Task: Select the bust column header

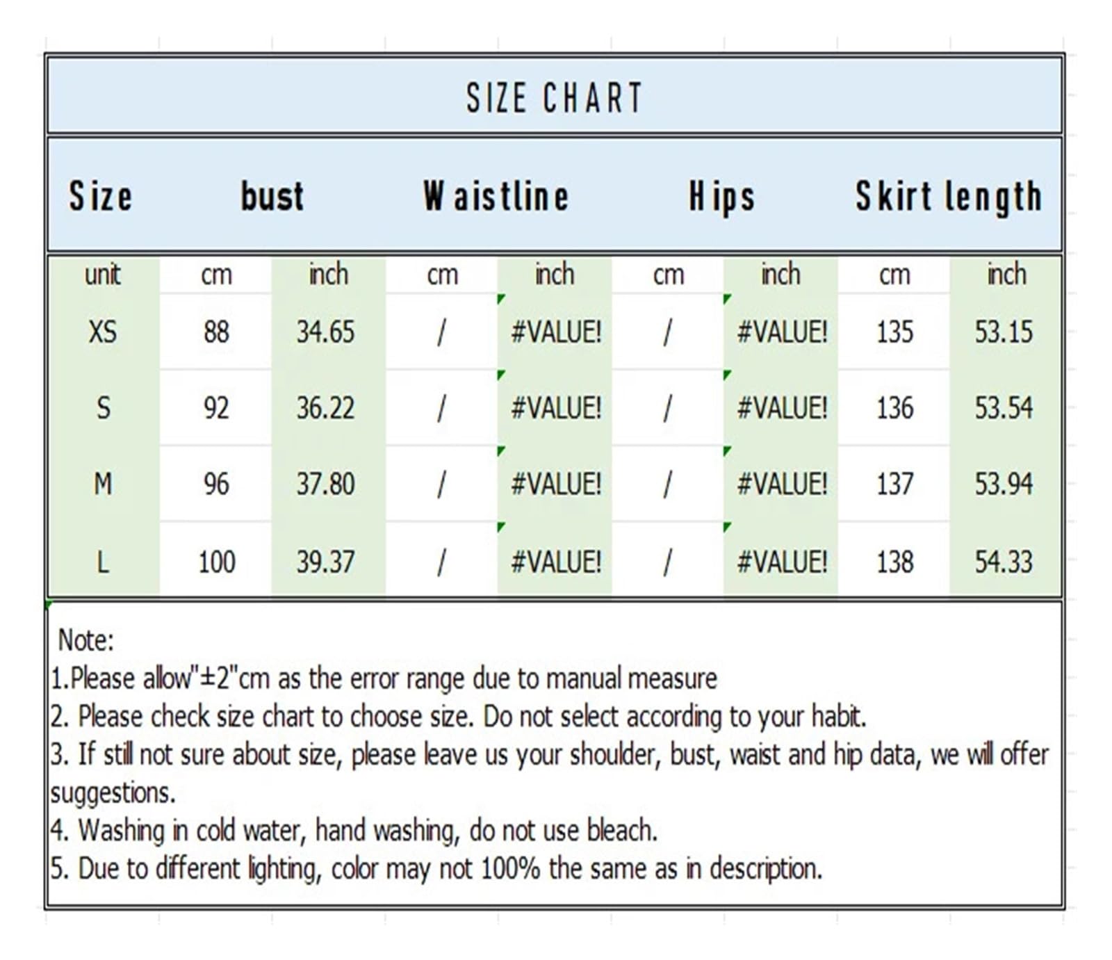Action: tap(272, 196)
